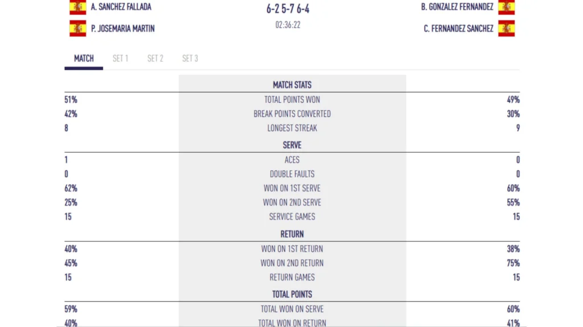Click the 6-2 5-7 6-4 score

pyautogui.click(x=288, y=10)
